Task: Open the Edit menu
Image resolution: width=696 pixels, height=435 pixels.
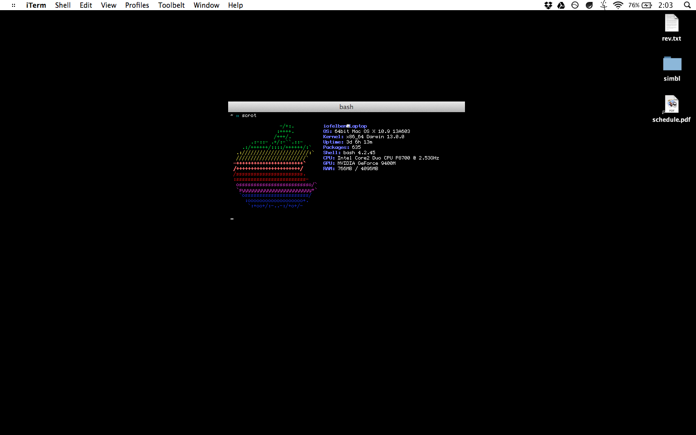Action: (86, 5)
